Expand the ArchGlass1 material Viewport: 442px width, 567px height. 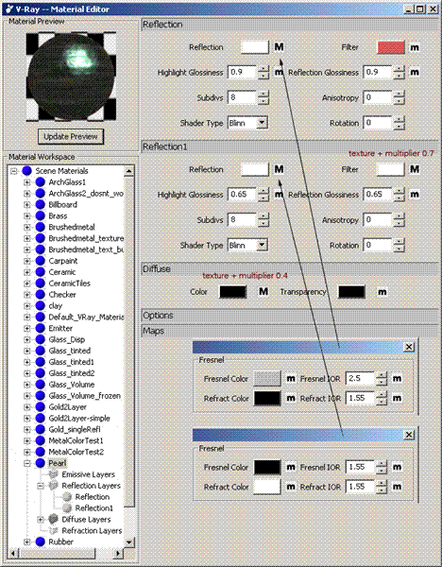[x=27, y=182]
